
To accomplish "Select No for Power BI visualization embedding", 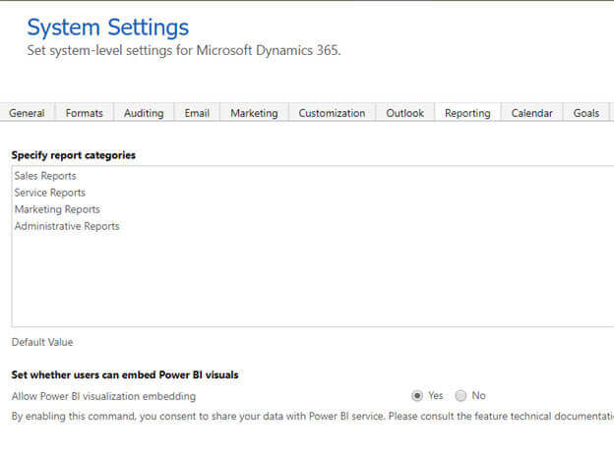I will [x=460, y=396].
